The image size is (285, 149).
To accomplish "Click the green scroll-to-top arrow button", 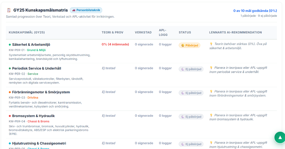I will pyautogui.click(x=280, y=138).
